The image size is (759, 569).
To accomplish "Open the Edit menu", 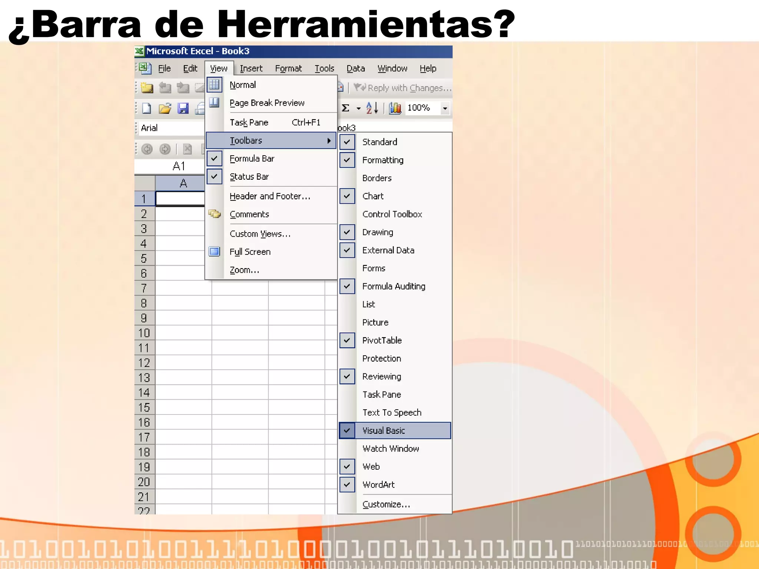I will click(x=190, y=69).
